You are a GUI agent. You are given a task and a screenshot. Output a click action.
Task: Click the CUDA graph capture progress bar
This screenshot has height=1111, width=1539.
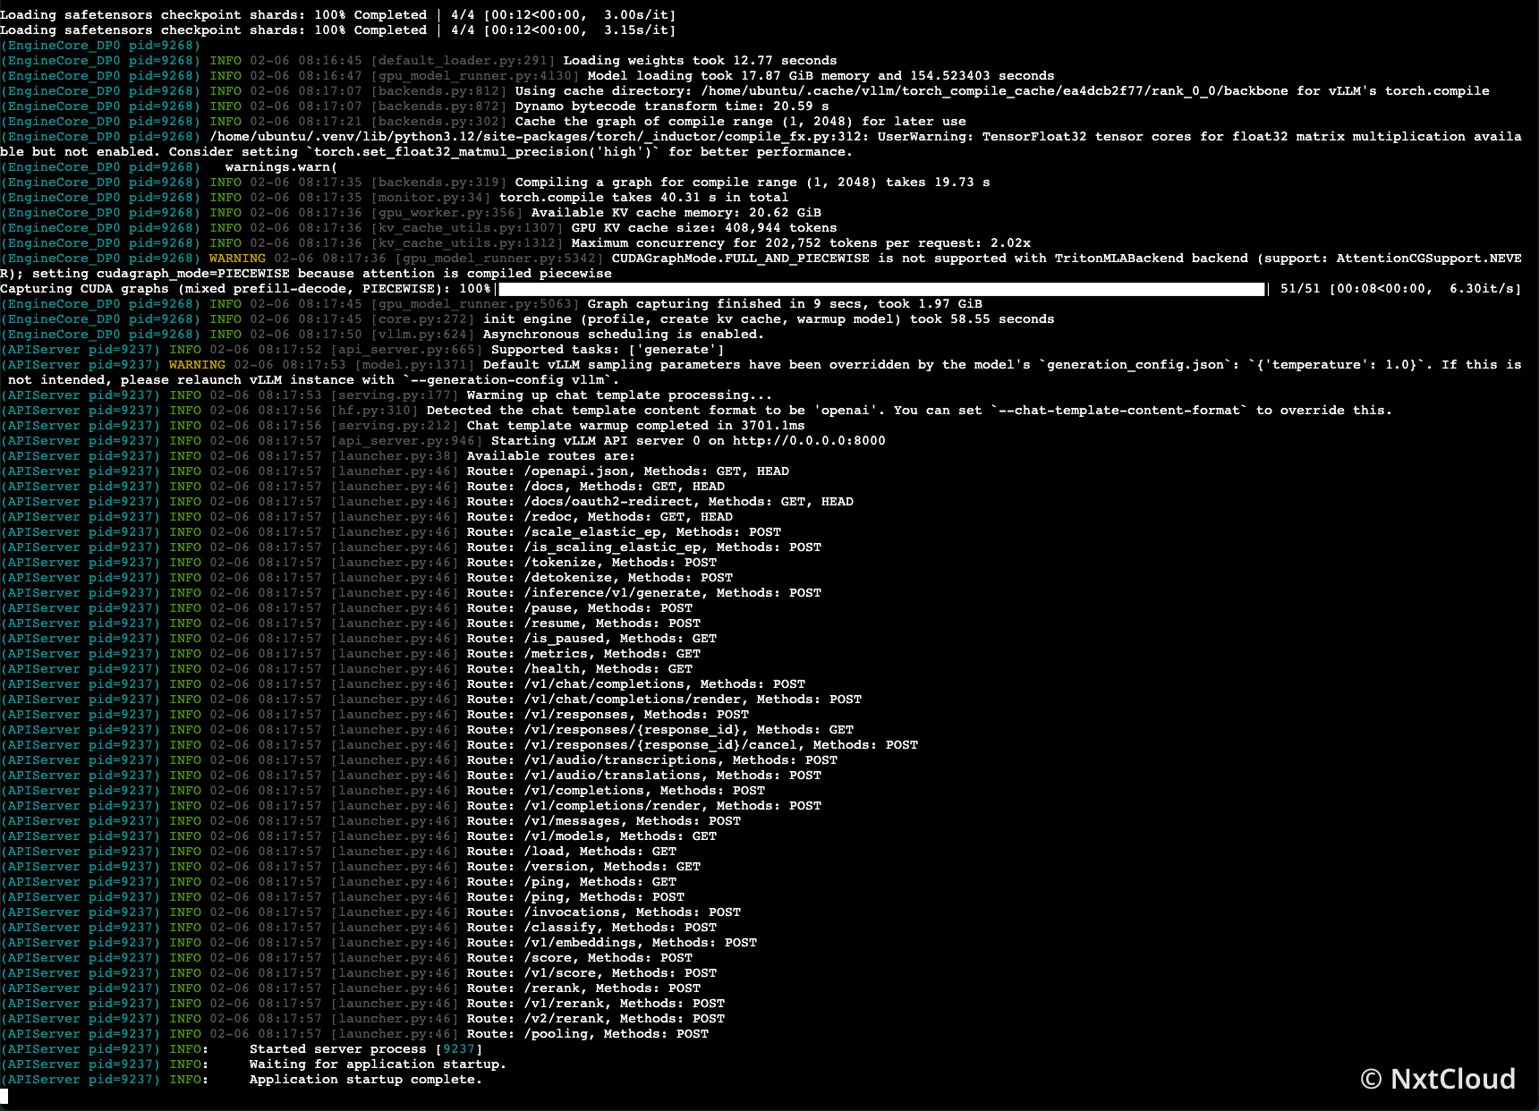[881, 289]
